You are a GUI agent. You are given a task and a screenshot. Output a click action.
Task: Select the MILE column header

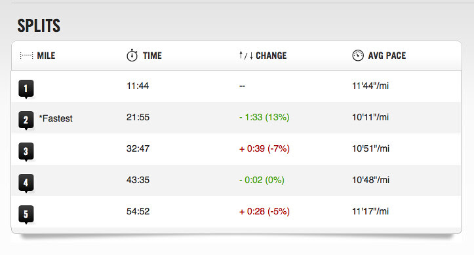46,56
